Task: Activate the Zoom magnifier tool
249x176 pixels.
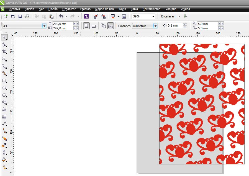Action: click(x=4, y=59)
